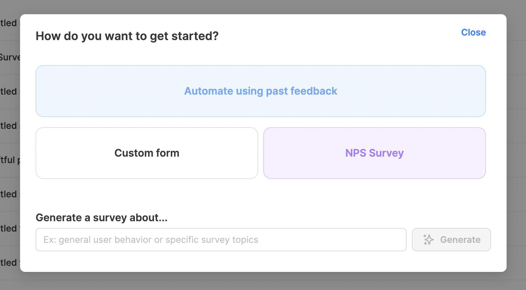The image size is (526, 290).
Task: Pick the NPS Survey option
Action: click(374, 153)
